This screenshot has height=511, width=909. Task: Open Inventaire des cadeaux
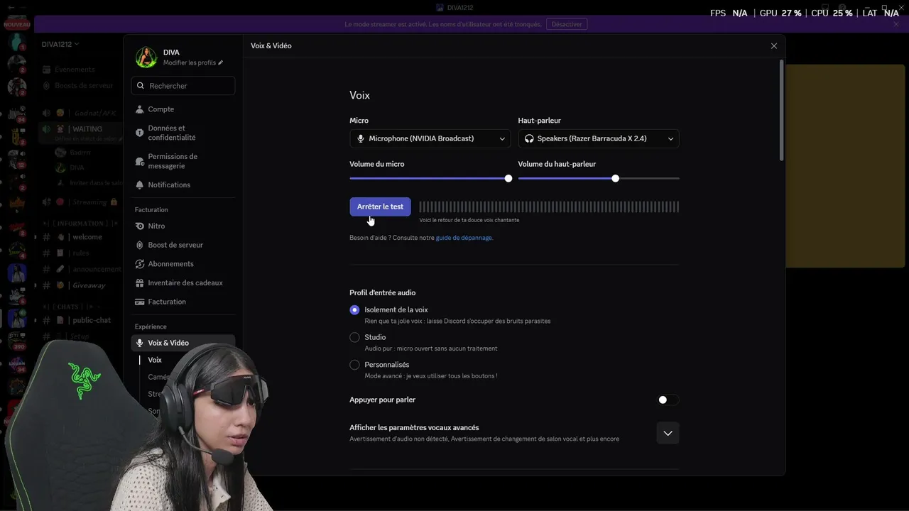pos(183,282)
